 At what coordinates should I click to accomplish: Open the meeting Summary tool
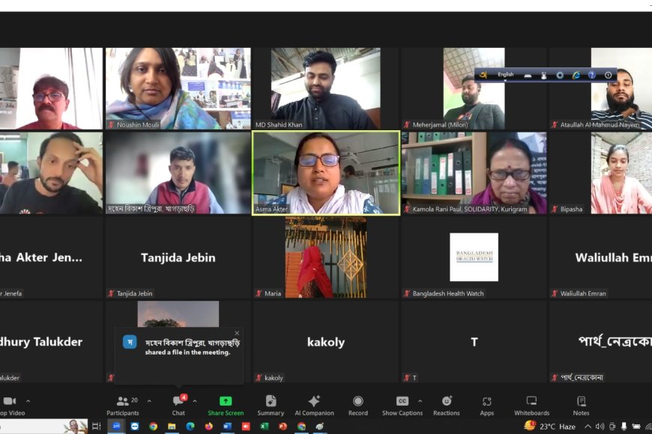pyautogui.click(x=271, y=406)
